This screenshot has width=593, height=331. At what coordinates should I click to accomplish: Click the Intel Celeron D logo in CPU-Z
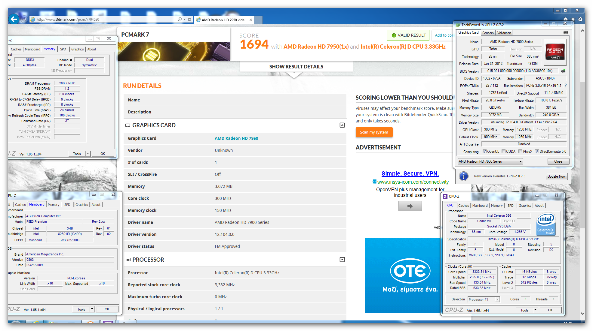pos(546,224)
